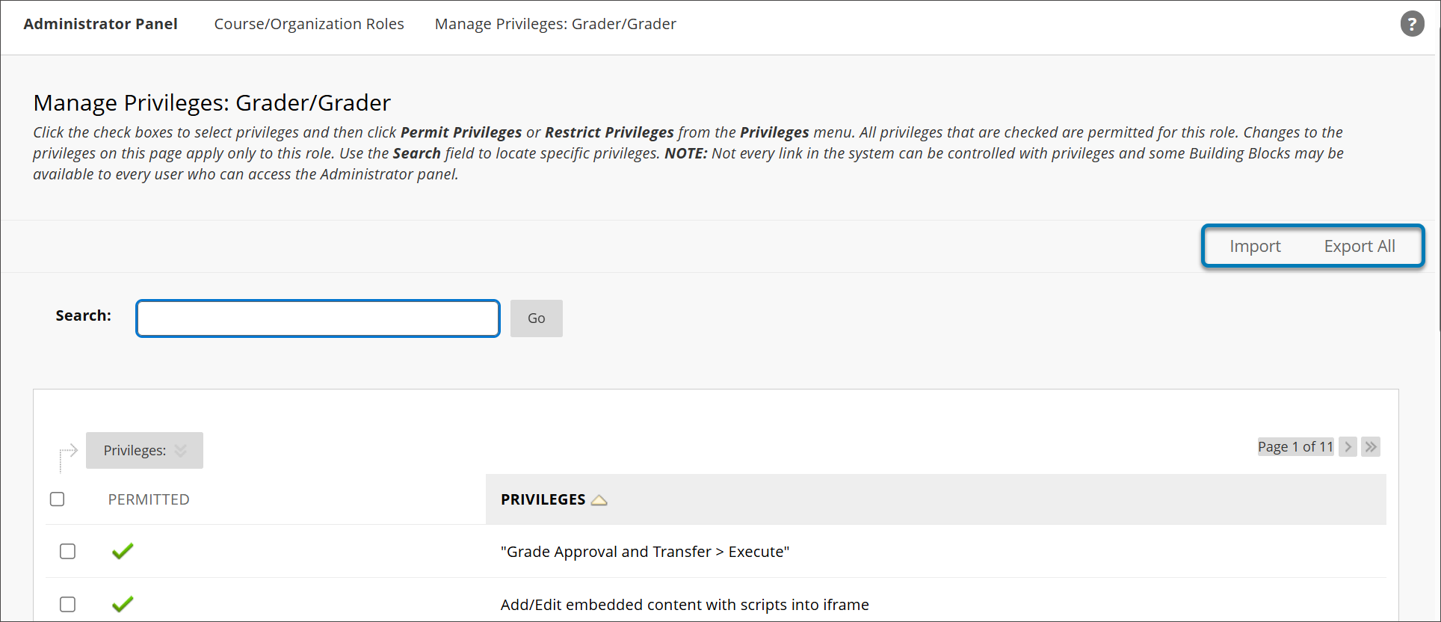Image resolution: width=1441 pixels, height=622 pixels.
Task: Click inside the Search field
Action: click(317, 318)
